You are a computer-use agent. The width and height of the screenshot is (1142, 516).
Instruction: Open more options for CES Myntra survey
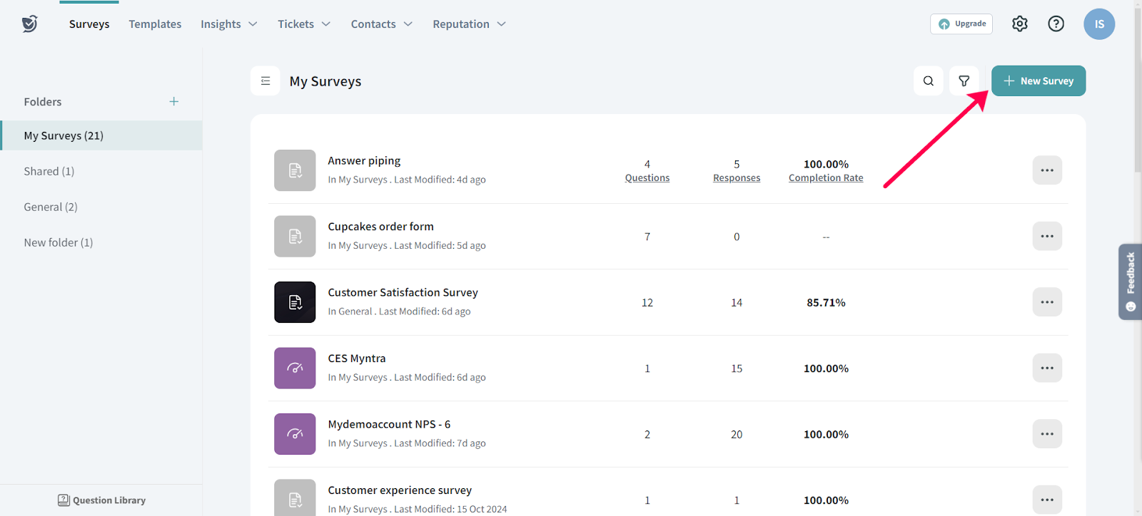coord(1046,368)
